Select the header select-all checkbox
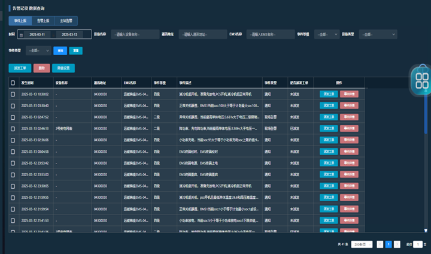This screenshot has height=254, width=431. coord(13,83)
